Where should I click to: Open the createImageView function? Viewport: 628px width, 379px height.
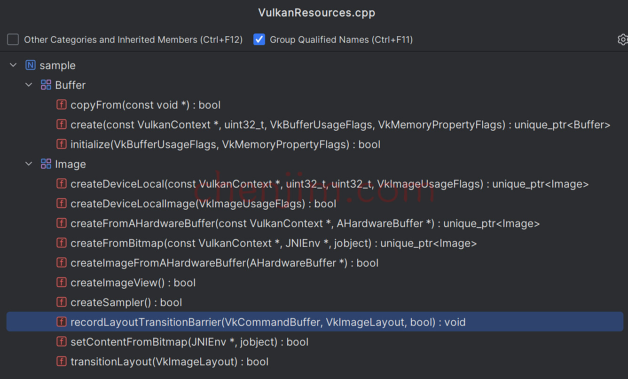click(x=133, y=282)
